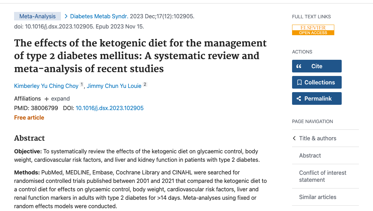Viewport: 373px width, 211px height.
Task: Open Kimberley Yu Ching Choy's author page
Action: (x=46, y=86)
